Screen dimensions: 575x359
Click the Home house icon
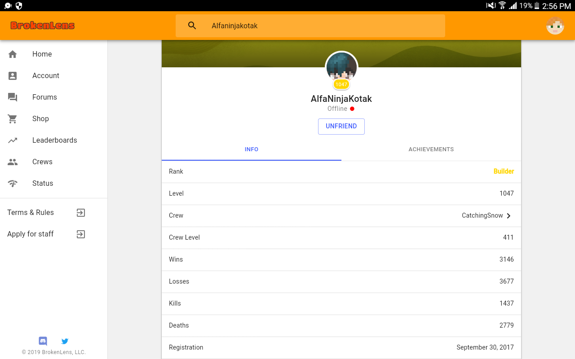click(x=13, y=54)
